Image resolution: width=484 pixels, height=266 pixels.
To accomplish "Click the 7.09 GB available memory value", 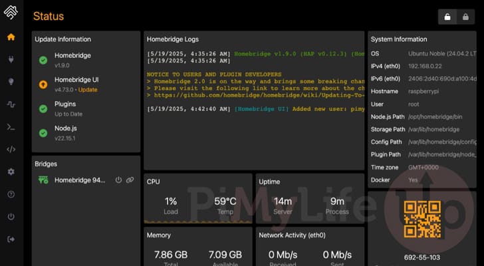I will (x=225, y=255).
